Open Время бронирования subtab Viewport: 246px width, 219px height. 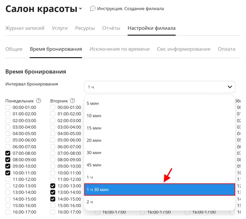[x=56, y=49]
